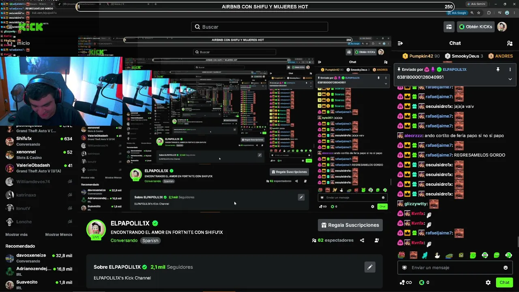Click the 2,1 mil Seguidores count
This screenshot has height=292, width=519.
coord(172,267)
